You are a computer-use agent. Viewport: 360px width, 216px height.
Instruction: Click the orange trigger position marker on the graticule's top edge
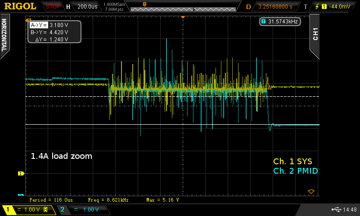tap(183, 17)
